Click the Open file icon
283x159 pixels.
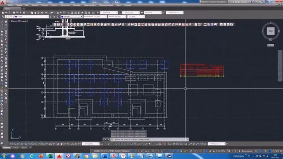pyautogui.click(x=6, y=13)
